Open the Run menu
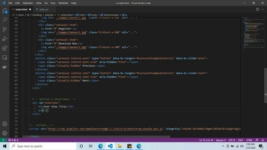 [53, 3]
